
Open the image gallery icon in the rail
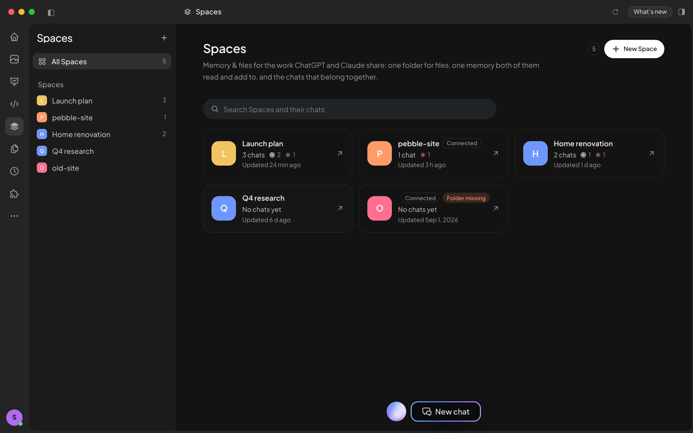pos(14,59)
